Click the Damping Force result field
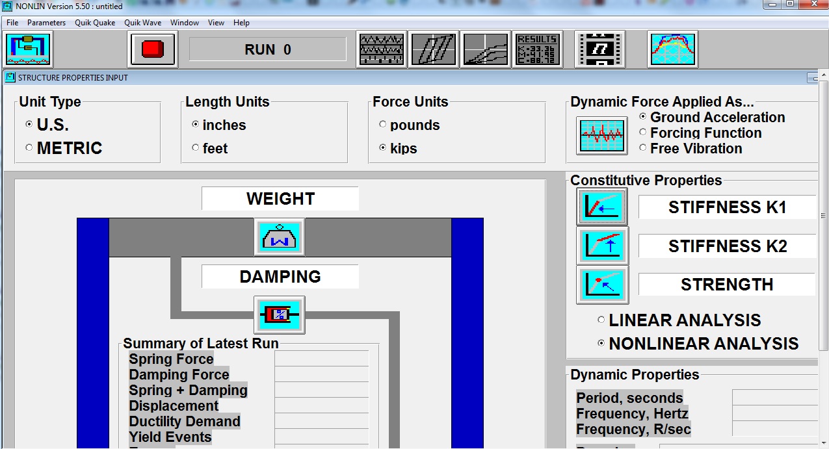Image resolution: width=829 pixels, height=449 pixels. coord(321,374)
